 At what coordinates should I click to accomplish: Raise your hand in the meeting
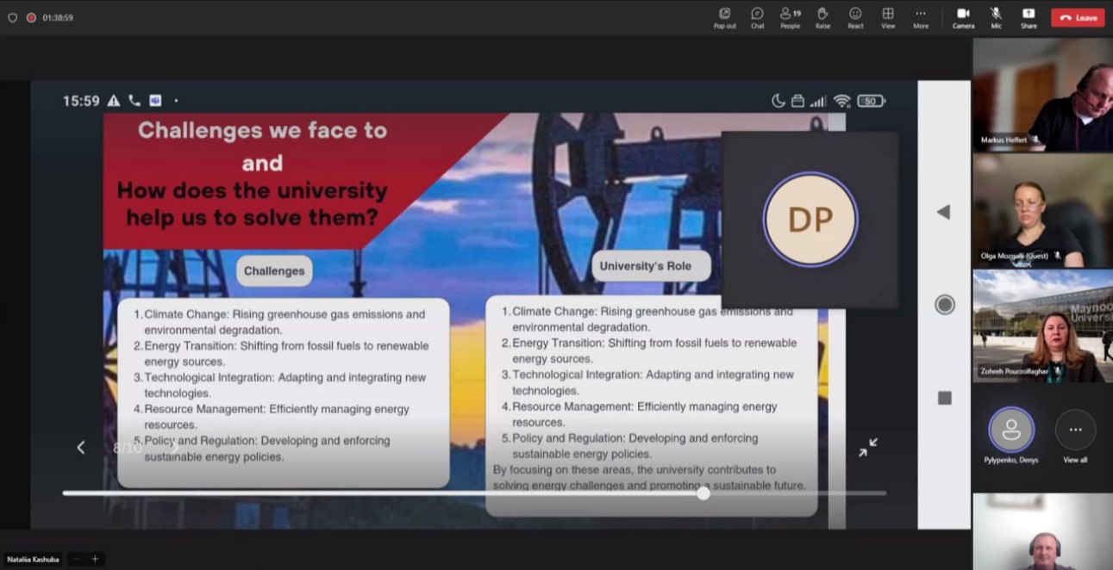click(x=822, y=17)
